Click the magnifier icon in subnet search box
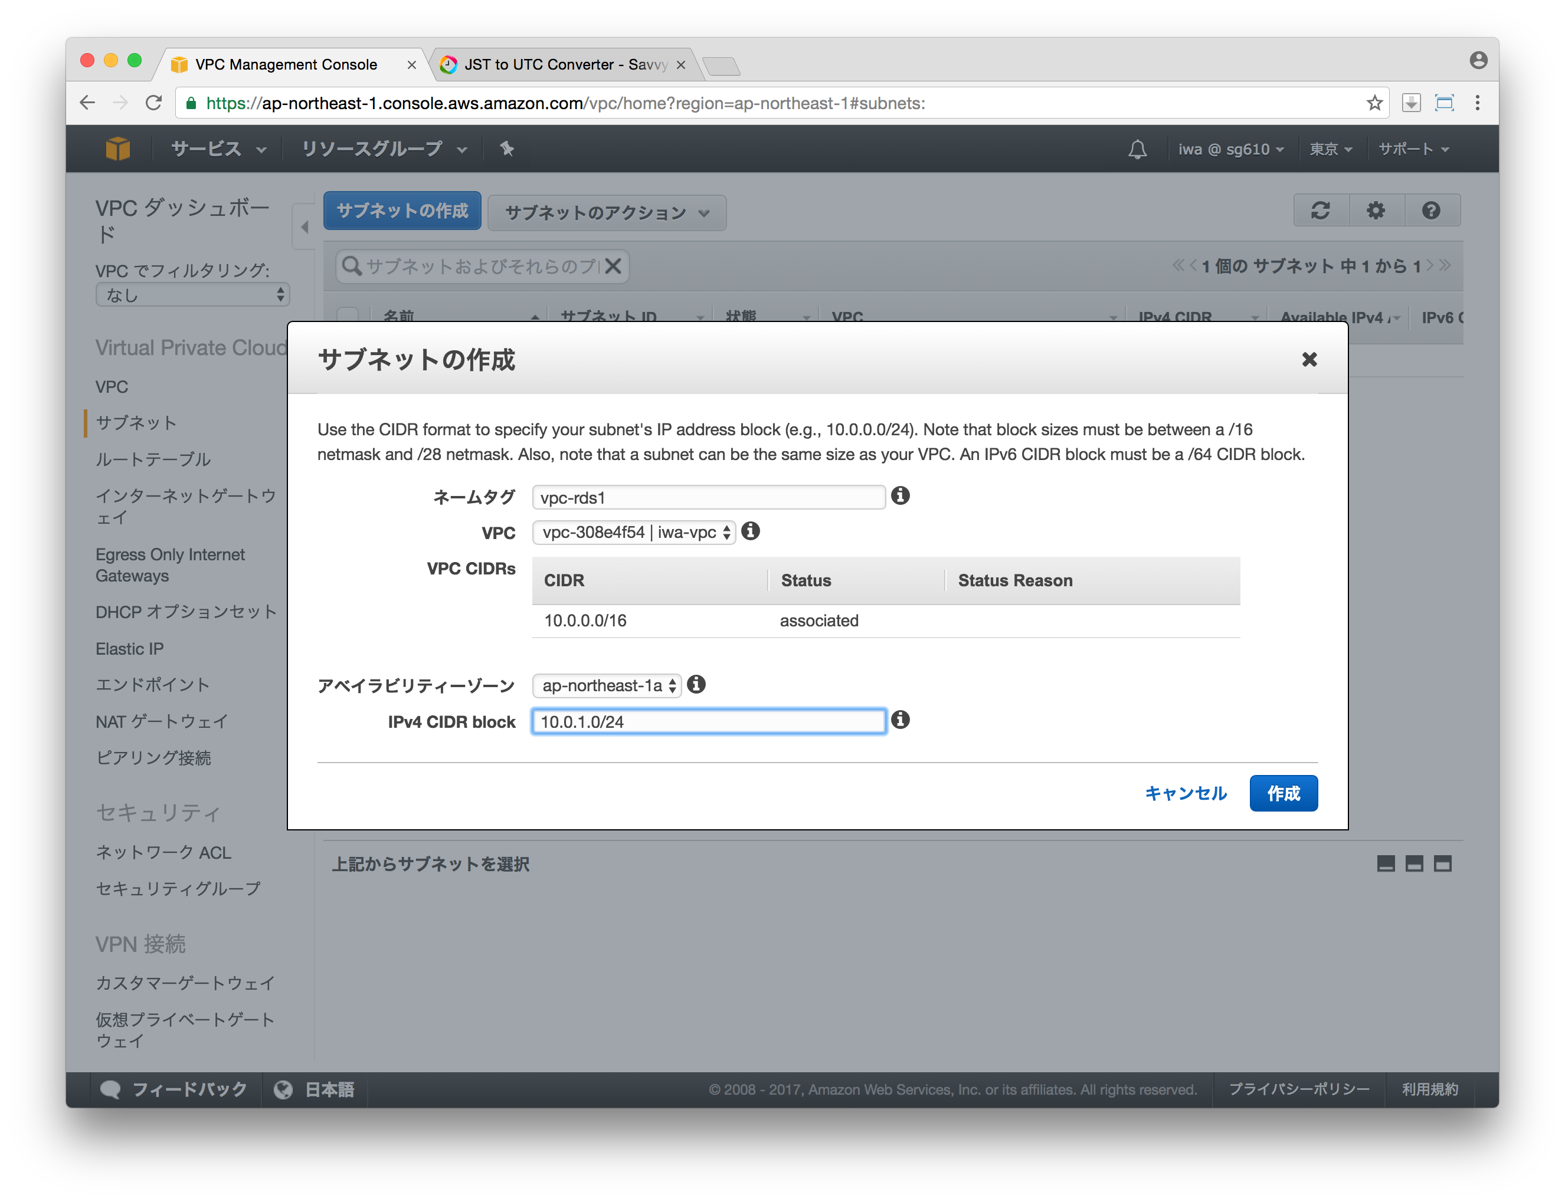This screenshot has height=1202, width=1565. click(351, 266)
